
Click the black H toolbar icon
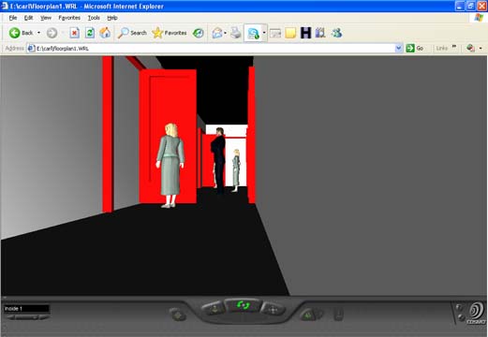305,33
